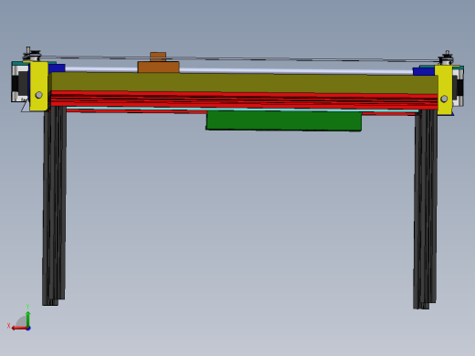Select the green plate under the beam
Viewport: 475px width, 356px height.
point(284,120)
